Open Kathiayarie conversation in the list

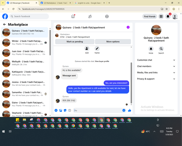pyautogui.click(x=25, y=73)
